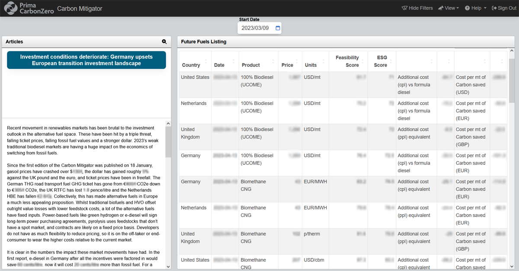The image size is (519, 271).
Task: Click the Sign Out exit icon
Action: [x=493, y=8]
